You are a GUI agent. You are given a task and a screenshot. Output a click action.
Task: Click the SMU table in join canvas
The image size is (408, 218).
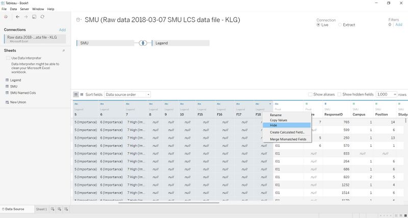click(106, 43)
